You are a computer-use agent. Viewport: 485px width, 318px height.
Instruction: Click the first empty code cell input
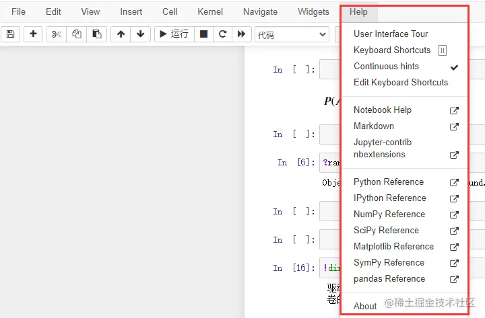329,69
